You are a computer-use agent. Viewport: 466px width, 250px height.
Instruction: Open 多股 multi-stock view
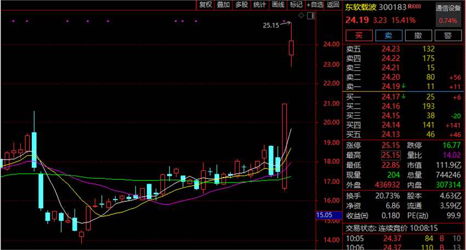[241, 4]
